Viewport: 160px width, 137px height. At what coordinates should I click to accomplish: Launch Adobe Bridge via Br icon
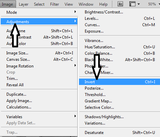[x=120, y=4]
